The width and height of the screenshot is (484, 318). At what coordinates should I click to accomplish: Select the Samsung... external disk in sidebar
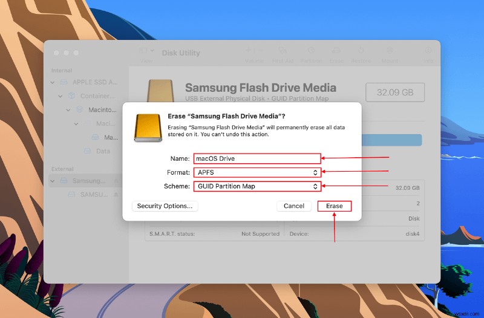pos(88,181)
